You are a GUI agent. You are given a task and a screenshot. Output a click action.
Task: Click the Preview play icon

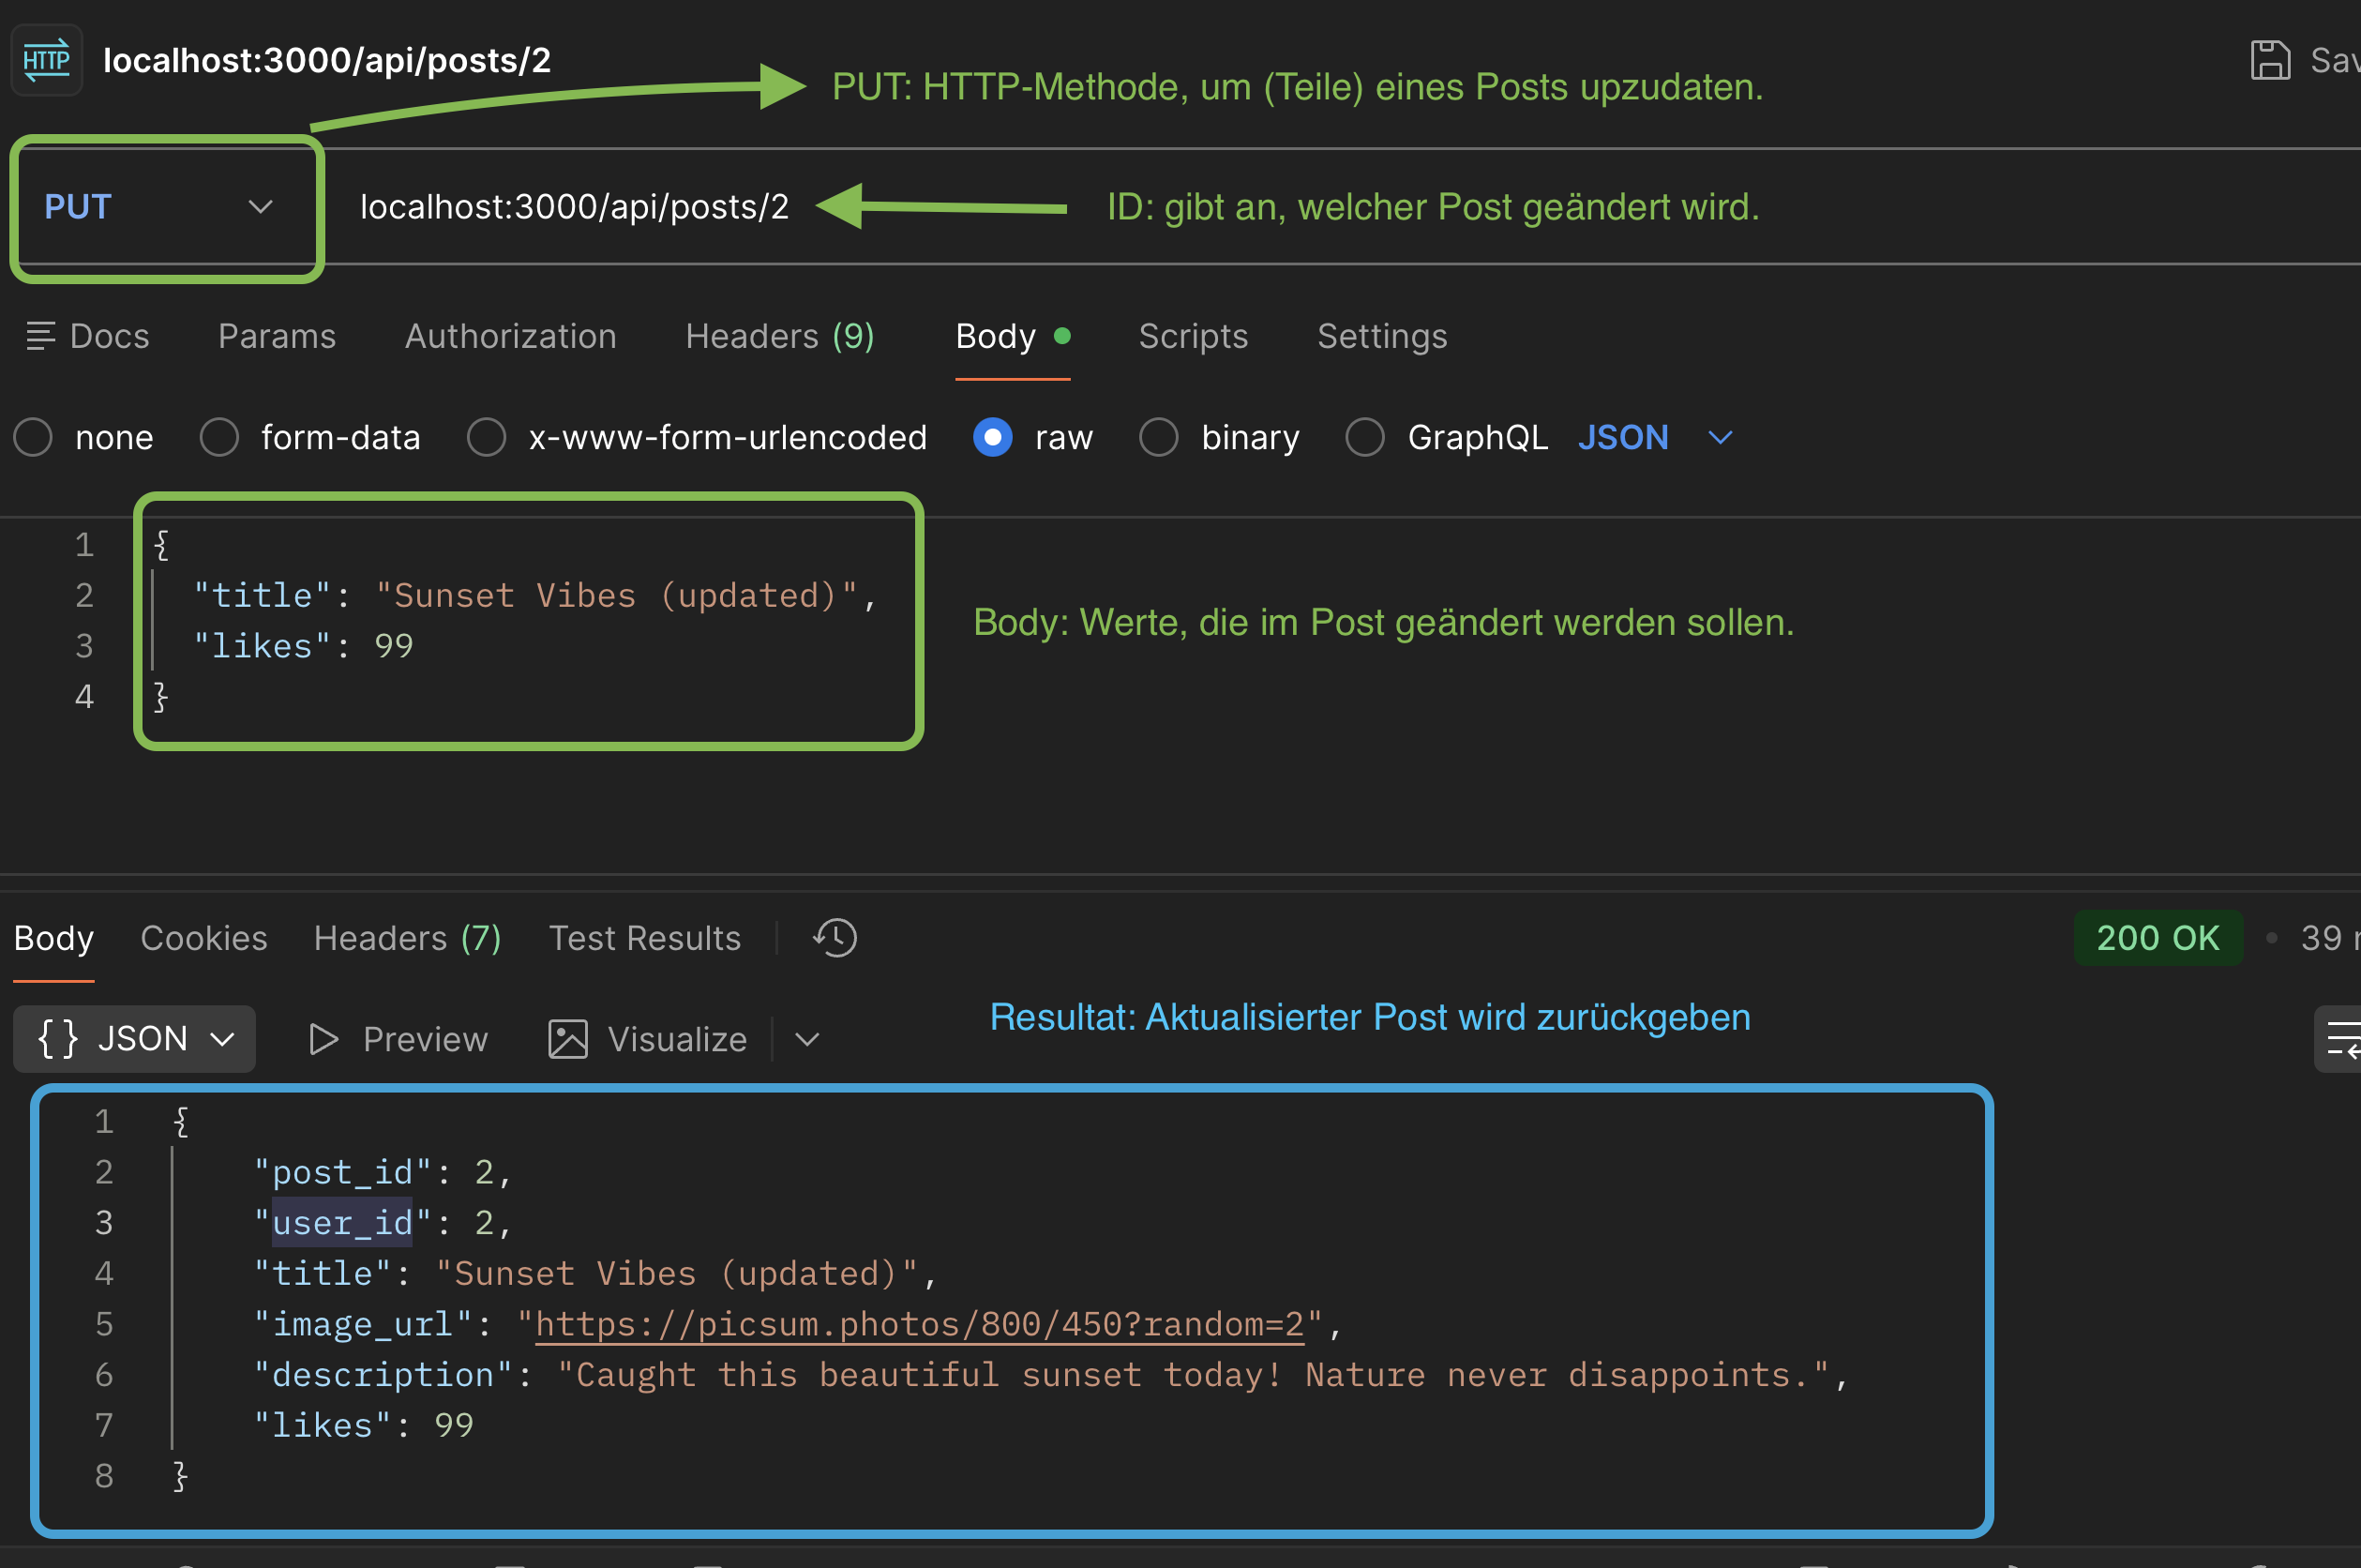(322, 1039)
